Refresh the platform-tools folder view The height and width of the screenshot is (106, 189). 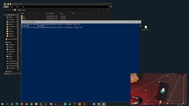tap(98, 10)
